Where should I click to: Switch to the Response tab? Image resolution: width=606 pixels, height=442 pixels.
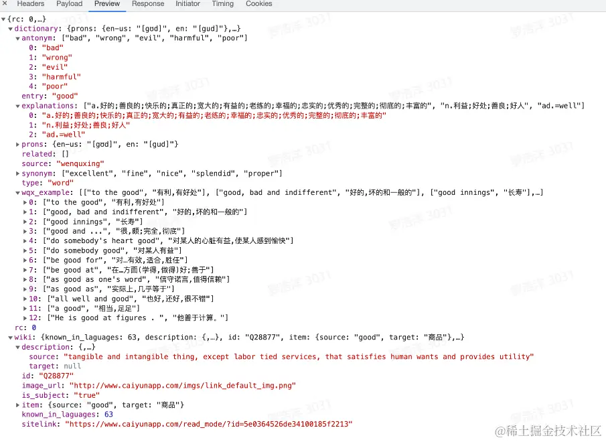click(x=147, y=4)
